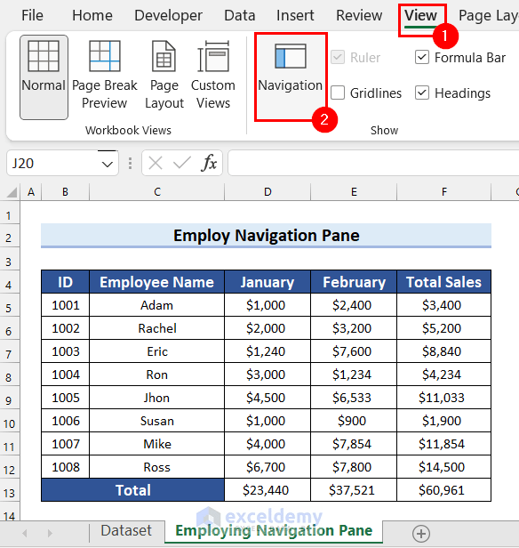The width and height of the screenshot is (519, 548).
Task: Select Employing Navigation Pane sheet tab
Action: (274, 530)
